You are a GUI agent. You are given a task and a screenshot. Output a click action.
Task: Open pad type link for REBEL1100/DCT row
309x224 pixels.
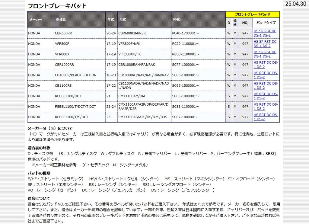(266, 96)
